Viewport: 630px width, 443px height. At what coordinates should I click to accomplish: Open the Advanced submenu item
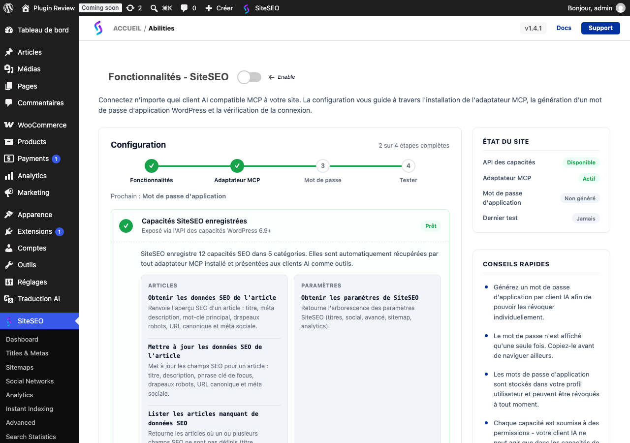point(21,422)
